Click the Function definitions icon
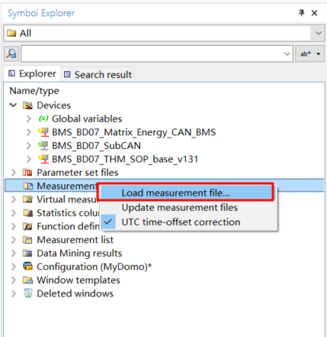This screenshot has height=337, width=327. 27,226
